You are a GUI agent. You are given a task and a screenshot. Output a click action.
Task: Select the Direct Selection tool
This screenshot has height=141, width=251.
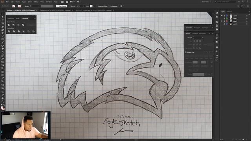pos(3,17)
